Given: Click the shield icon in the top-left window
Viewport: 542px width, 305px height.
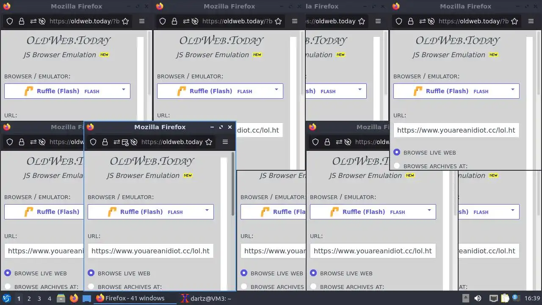Looking at the screenshot, I should [10, 21].
